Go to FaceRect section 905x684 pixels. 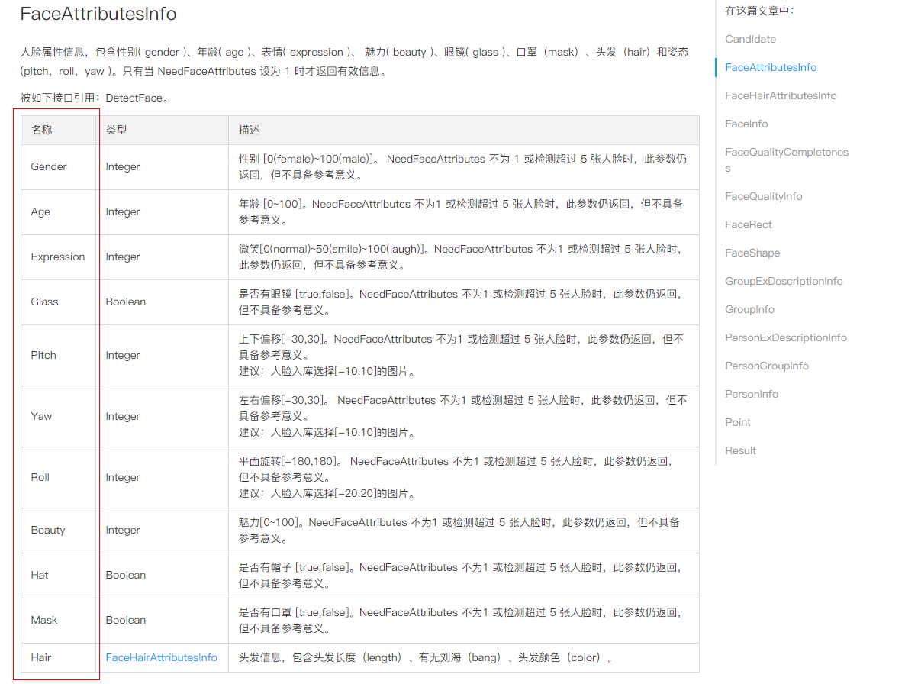[x=749, y=224]
